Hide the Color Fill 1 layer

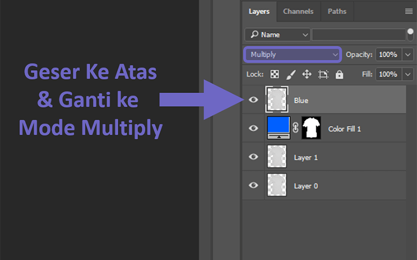253,128
